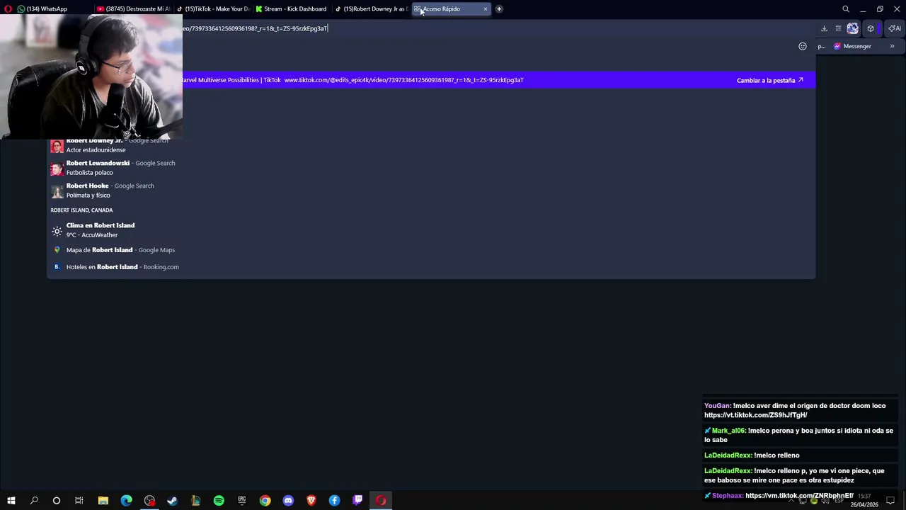Open the Messenger bookmark
This screenshot has height=510, width=906.
[852, 46]
